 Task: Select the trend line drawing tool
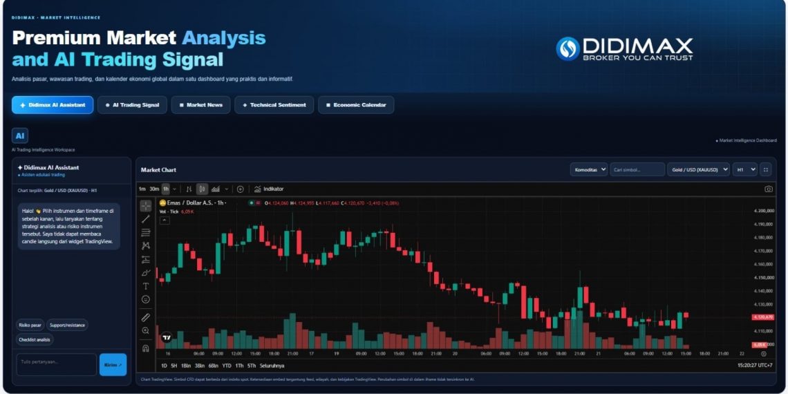[146, 219]
